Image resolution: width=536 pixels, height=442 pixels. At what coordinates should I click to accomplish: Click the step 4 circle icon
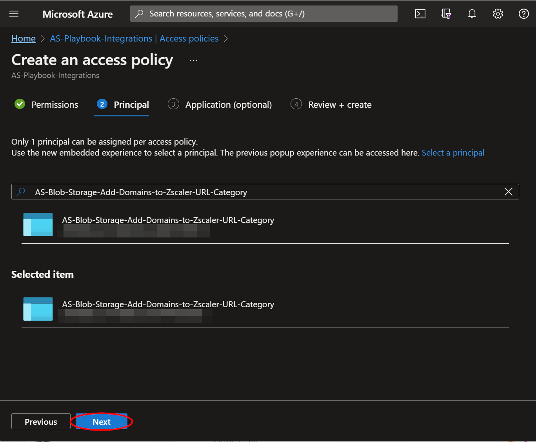pos(296,104)
